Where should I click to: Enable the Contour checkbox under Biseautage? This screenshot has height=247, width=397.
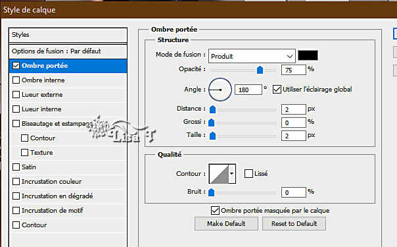[24, 138]
